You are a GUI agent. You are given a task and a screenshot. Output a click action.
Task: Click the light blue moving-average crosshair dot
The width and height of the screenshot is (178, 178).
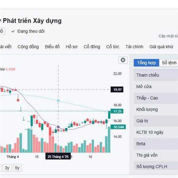(58, 101)
